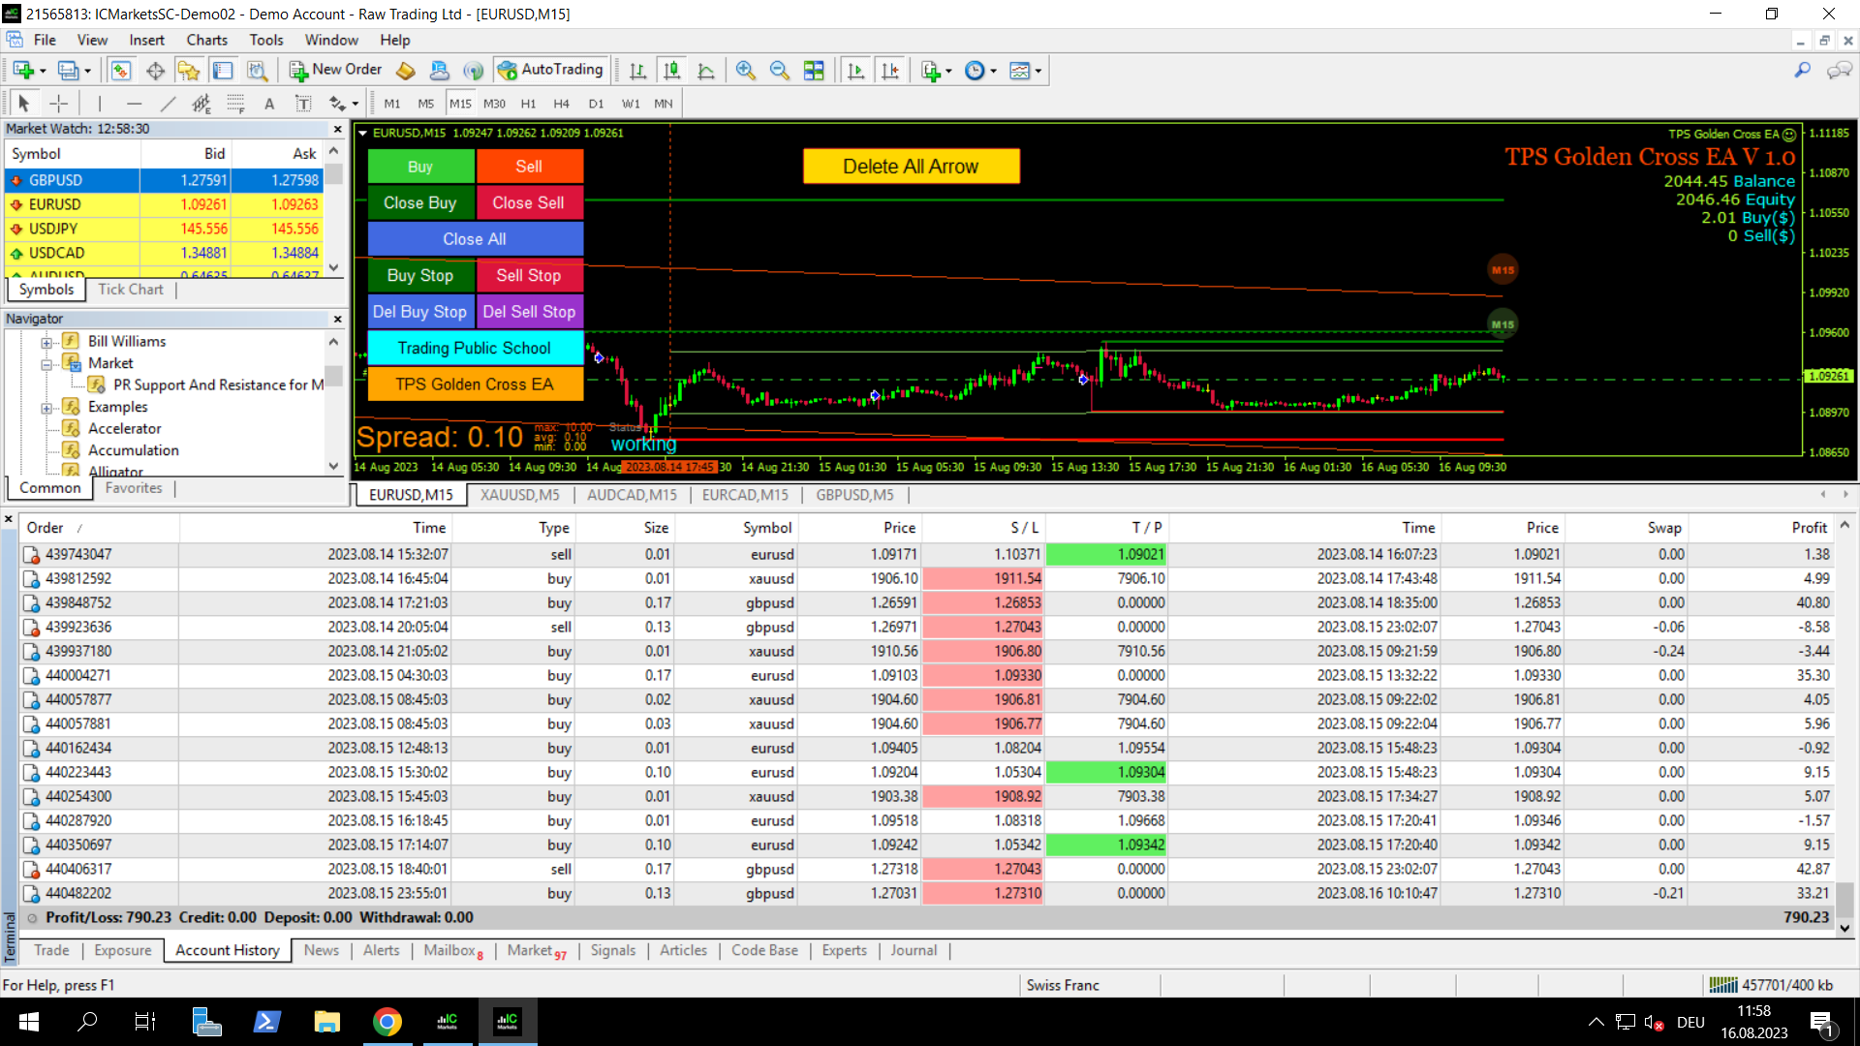1860x1046 pixels.
Task: Click the Zoom Out chart icon
Action: pos(779,71)
